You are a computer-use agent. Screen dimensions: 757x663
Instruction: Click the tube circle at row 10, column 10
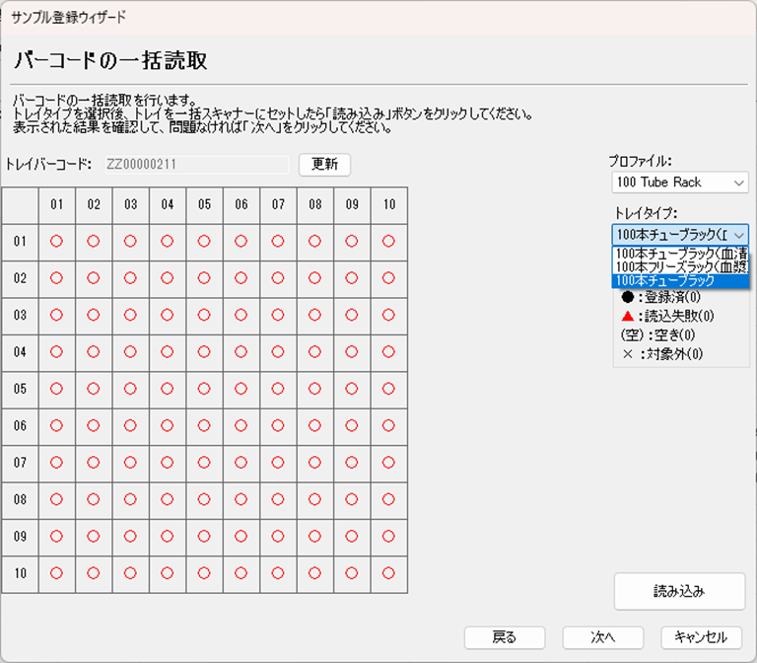pyautogui.click(x=388, y=573)
